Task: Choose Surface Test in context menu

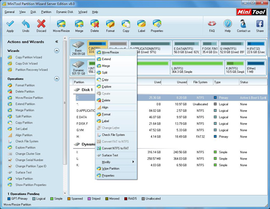Action: tap(116, 156)
